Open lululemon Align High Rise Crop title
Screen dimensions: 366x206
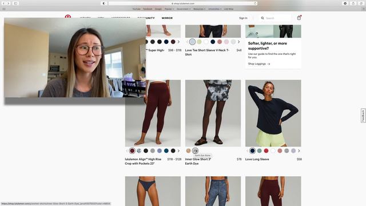click(143, 161)
